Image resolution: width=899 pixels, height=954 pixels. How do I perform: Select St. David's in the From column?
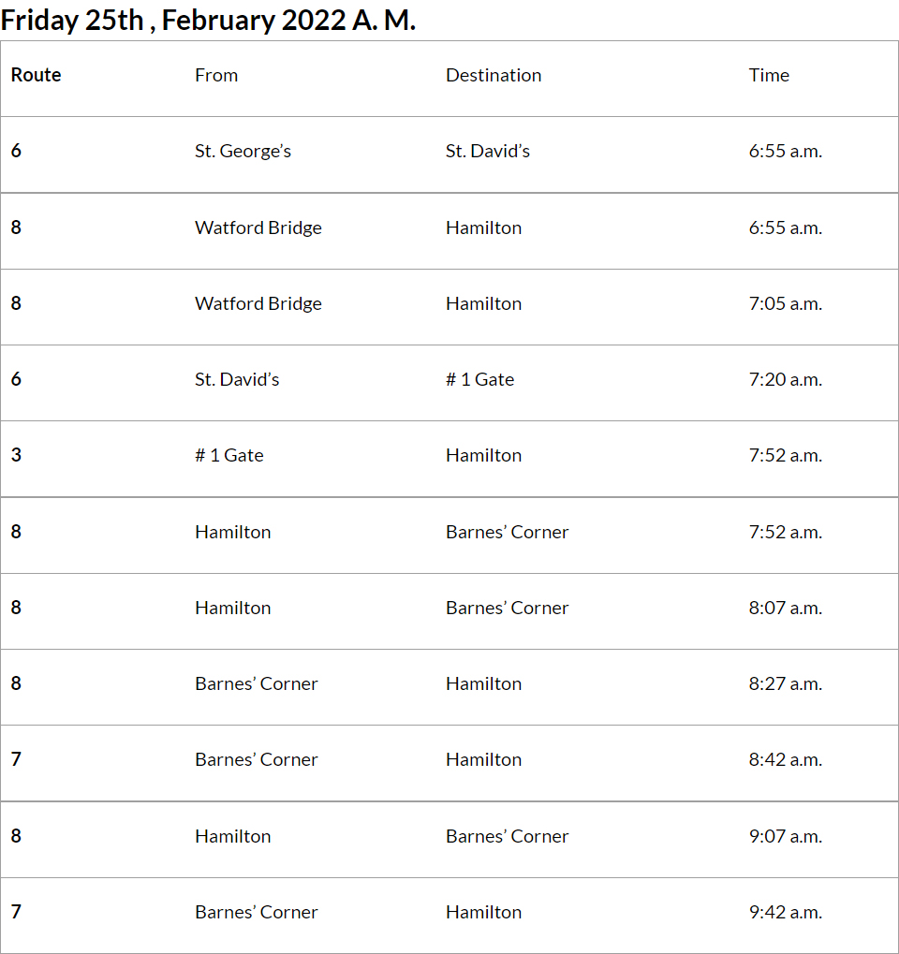click(x=237, y=379)
